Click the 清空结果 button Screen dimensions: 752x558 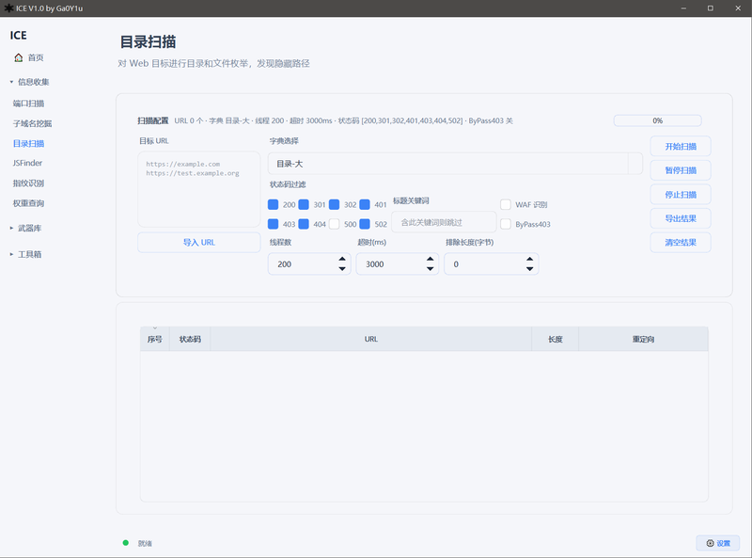pos(680,243)
